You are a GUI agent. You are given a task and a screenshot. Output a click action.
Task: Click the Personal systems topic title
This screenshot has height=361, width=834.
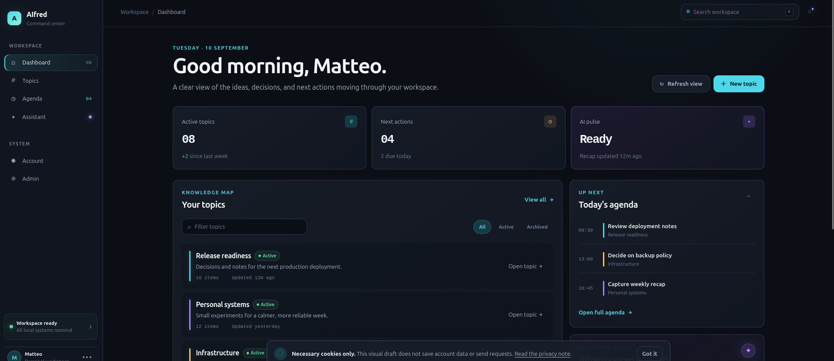(x=222, y=304)
